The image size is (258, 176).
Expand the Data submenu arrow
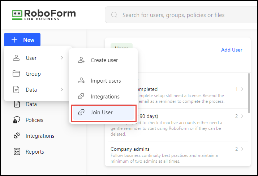[x=62, y=90]
